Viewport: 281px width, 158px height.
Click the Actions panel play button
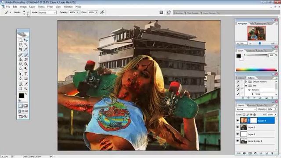(x=254, y=98)
